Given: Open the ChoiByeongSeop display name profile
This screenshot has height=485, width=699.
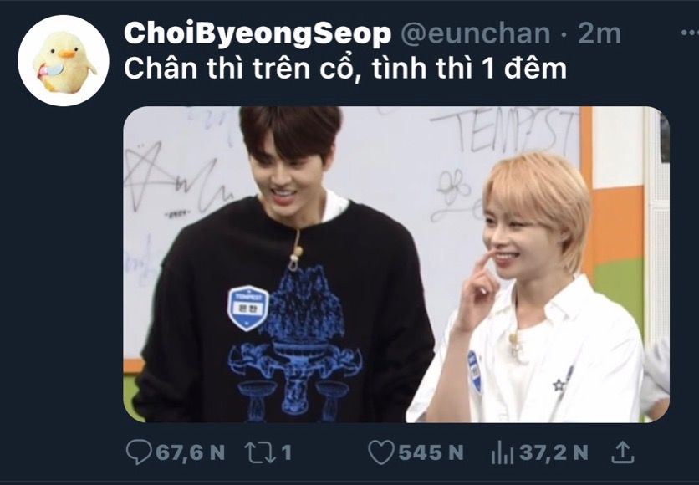Looking at the screenshot, I should (x=258, y=34).
